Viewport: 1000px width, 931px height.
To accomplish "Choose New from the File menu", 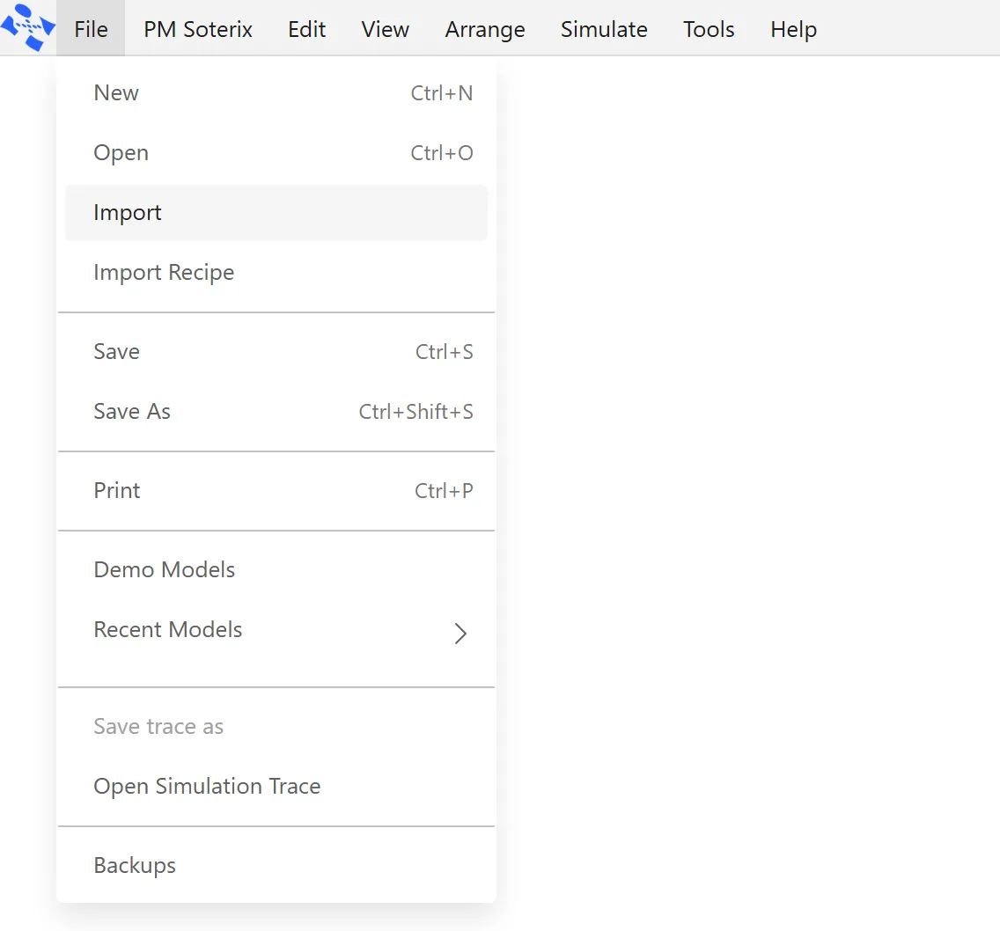I will [x=276, y=93].
